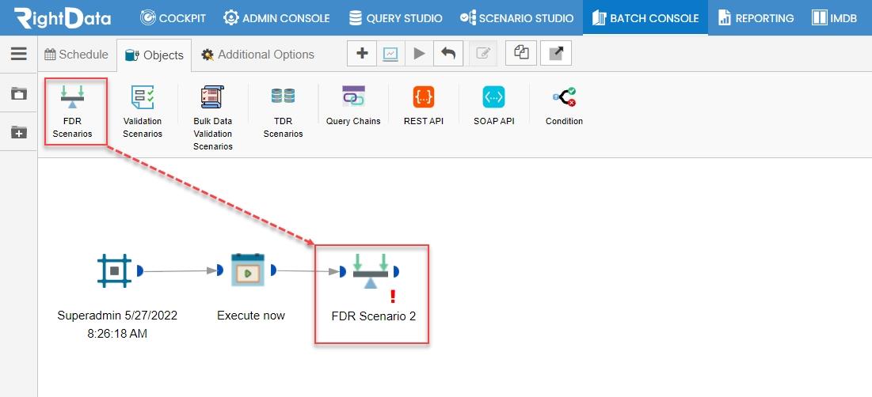The width and height of the screenshot is (872, 397).
Task: Switch to the Schedule tab
Action: tap(77, 55)
